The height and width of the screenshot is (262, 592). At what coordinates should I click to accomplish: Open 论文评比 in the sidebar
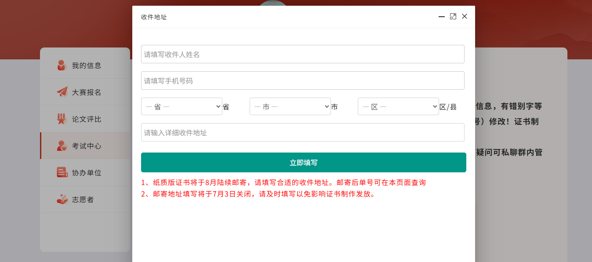pyautogui.click(x=85, y=119)
